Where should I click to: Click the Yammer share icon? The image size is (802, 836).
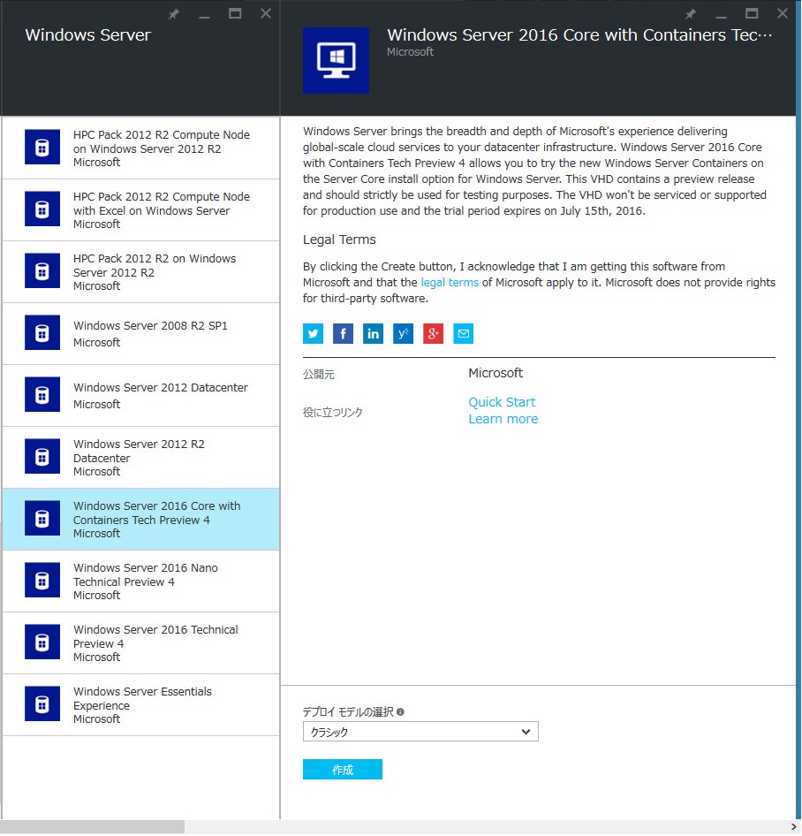pos(403,333)
